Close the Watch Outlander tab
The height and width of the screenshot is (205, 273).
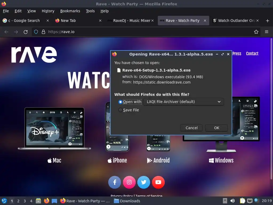(258, 21)
